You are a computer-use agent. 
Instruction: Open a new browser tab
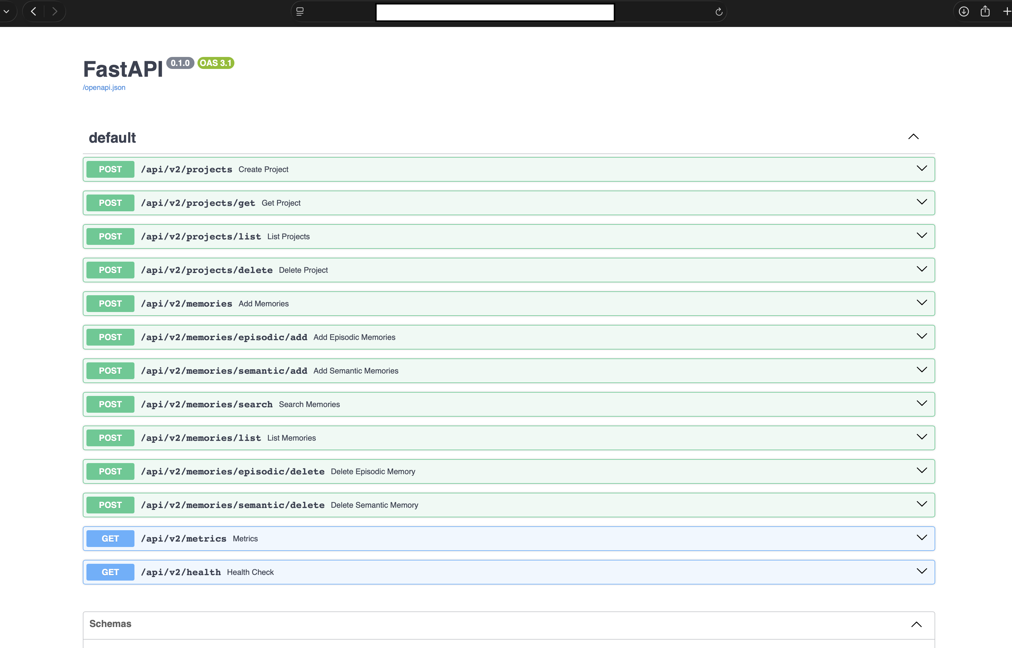[1007, 11]
